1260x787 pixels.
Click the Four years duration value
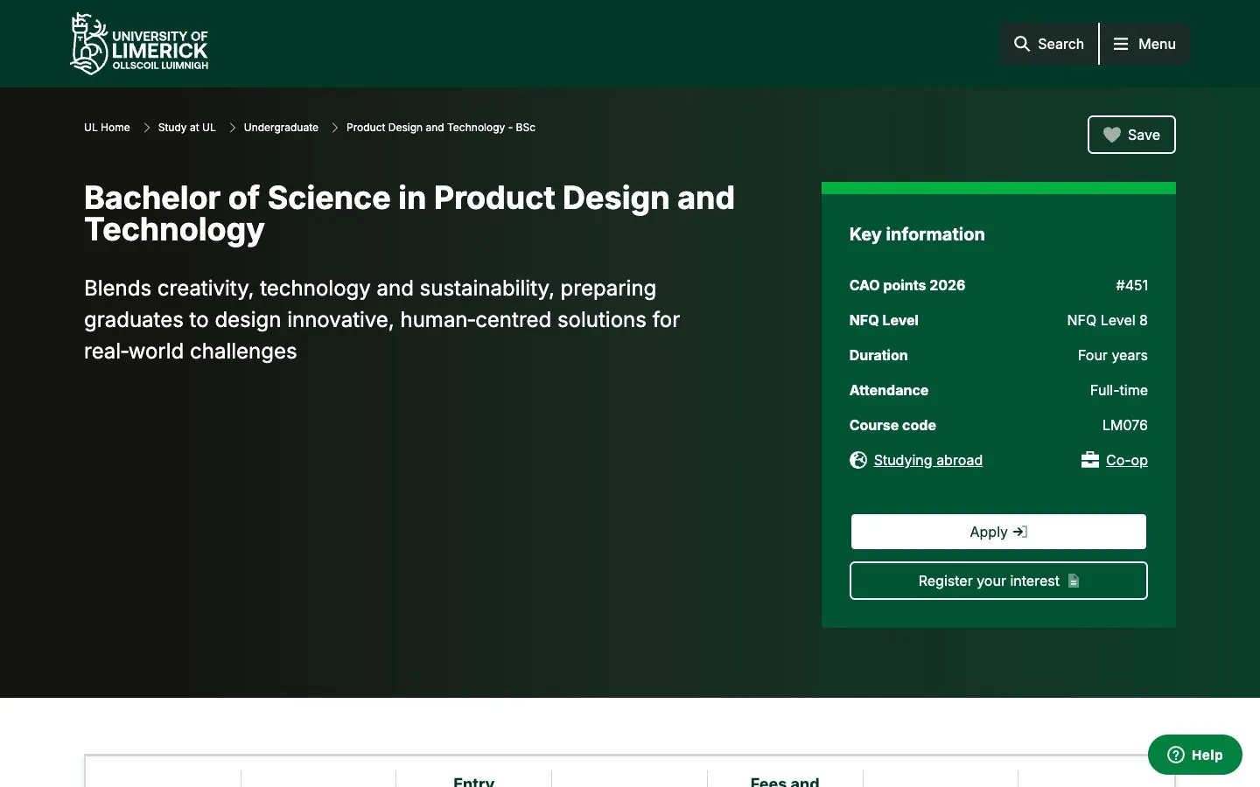[x=1113, y=355]
